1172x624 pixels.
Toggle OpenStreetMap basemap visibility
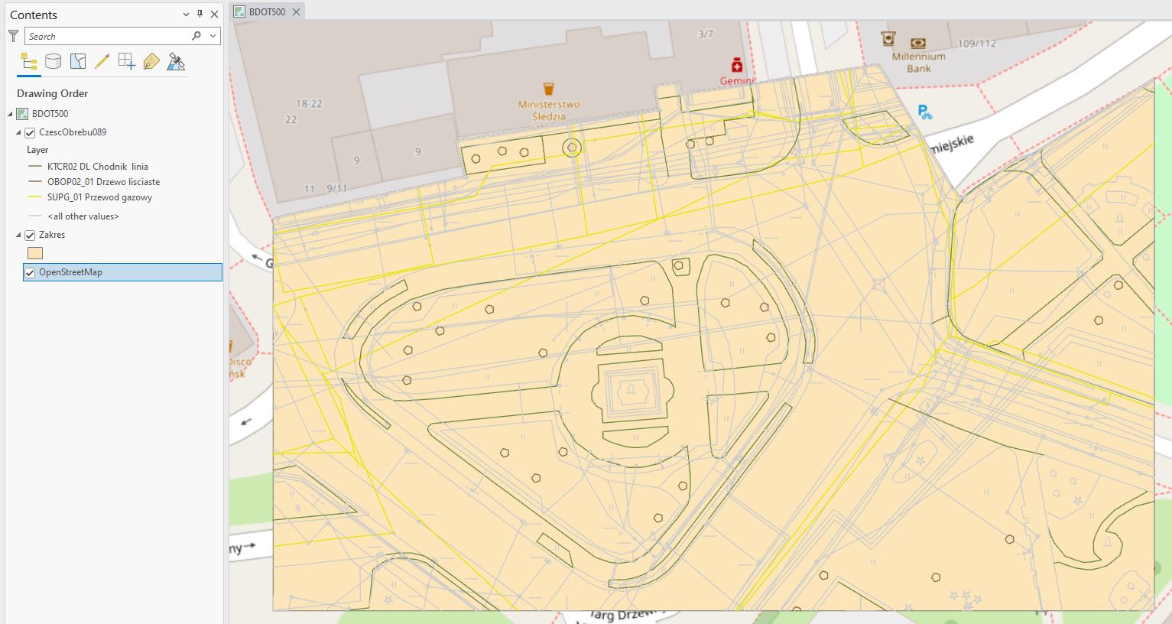click(31, 273)
